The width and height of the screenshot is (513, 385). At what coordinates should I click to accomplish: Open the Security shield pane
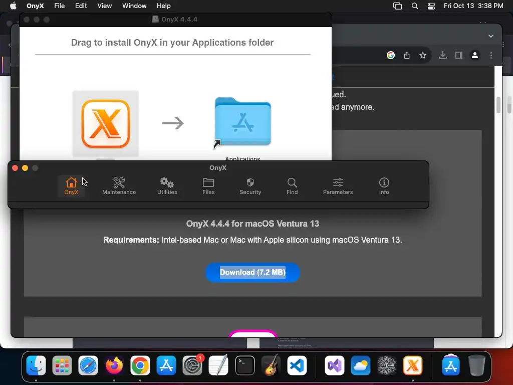point(250,186)
